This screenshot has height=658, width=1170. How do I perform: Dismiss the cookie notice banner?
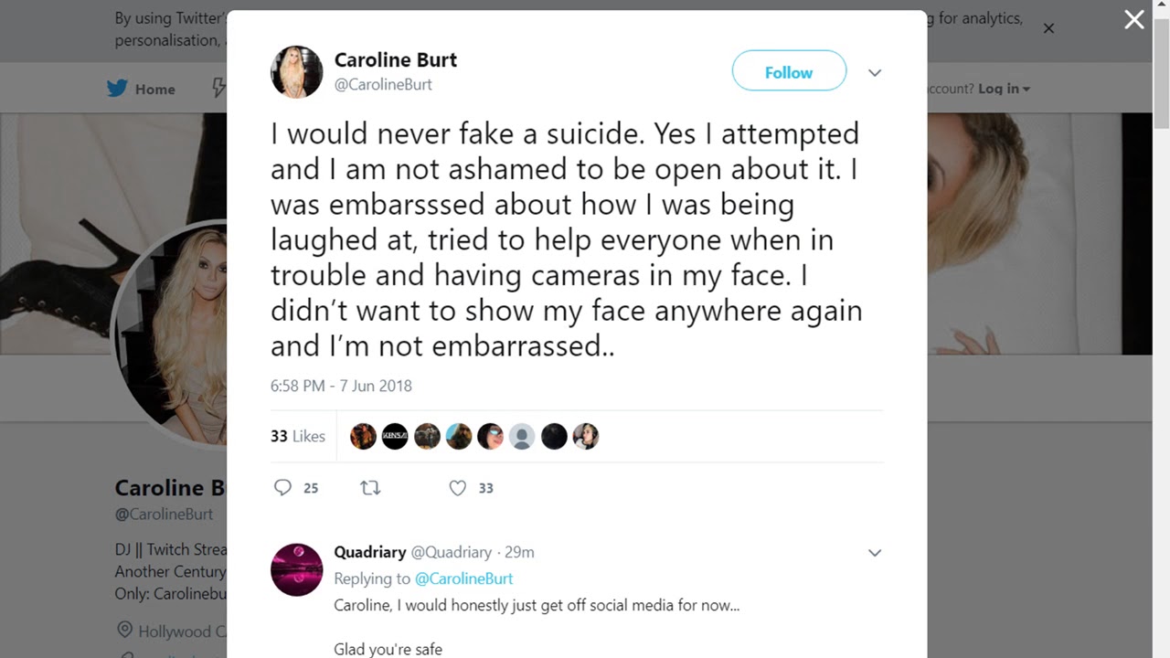coord(1048,28)
